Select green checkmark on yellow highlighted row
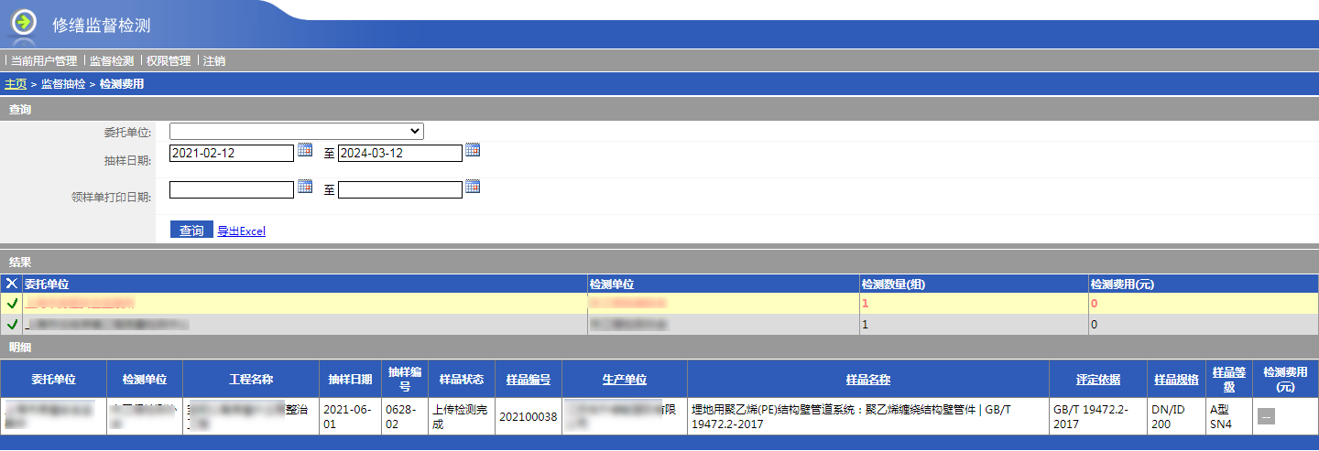The height and width of the screenshot is (451, 1319). [12, 303]
